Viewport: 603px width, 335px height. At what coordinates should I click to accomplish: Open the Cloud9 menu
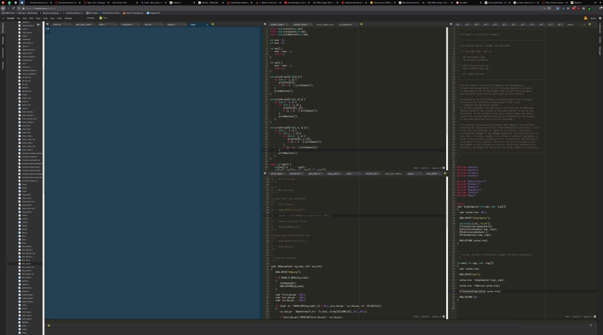tap(10, 18)
